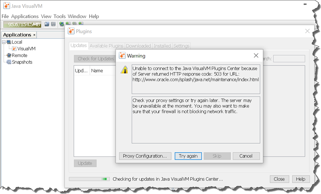
Task: Select VisualVM under the Local node
Action: click(x=26, y=49)
